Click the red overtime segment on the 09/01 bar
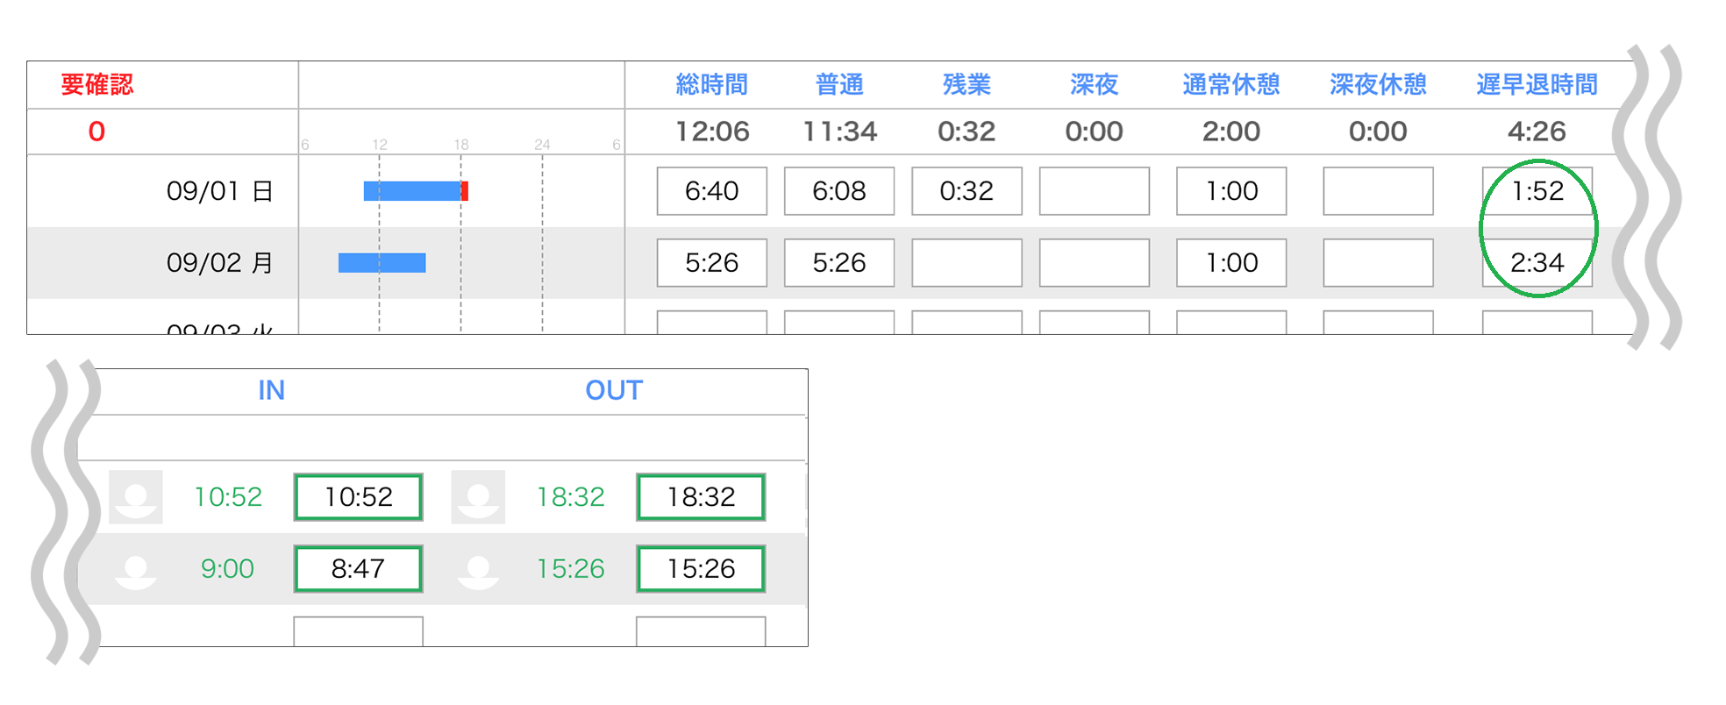This screenshot has height=705, width=1726. point(465,191)
